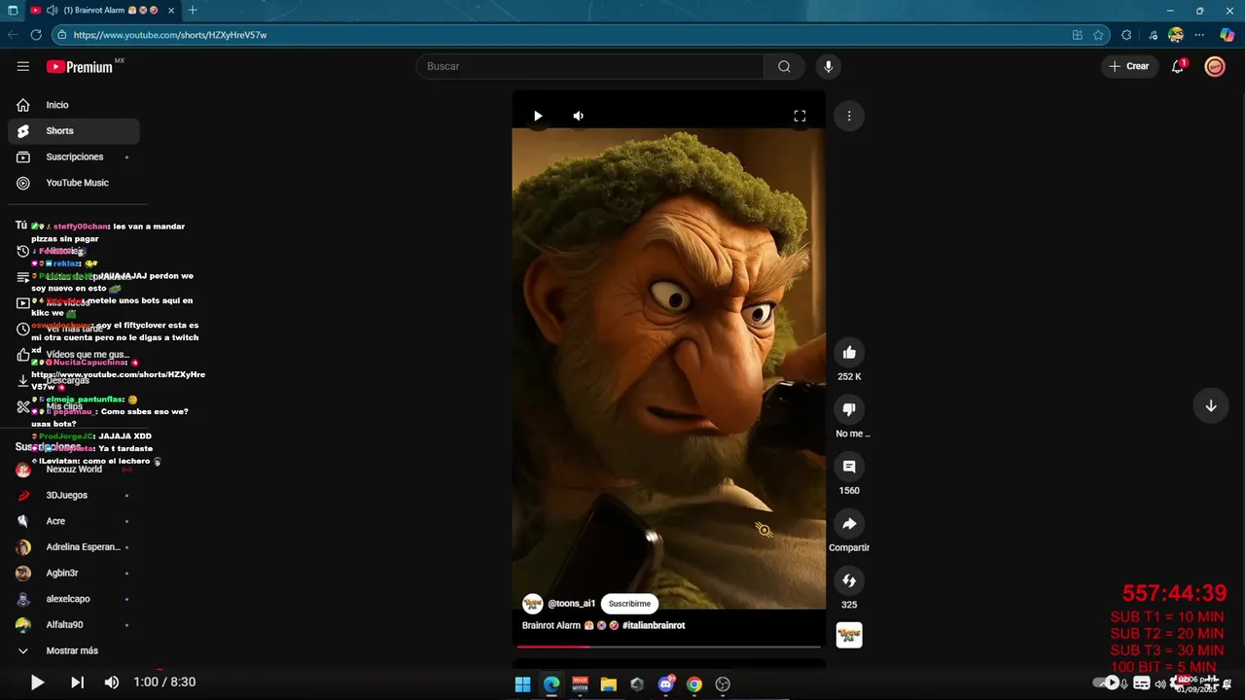This screenshot has width=1245, height=700.
Task: Go to Inicio in the sidebar
Action: coord(74,105)
